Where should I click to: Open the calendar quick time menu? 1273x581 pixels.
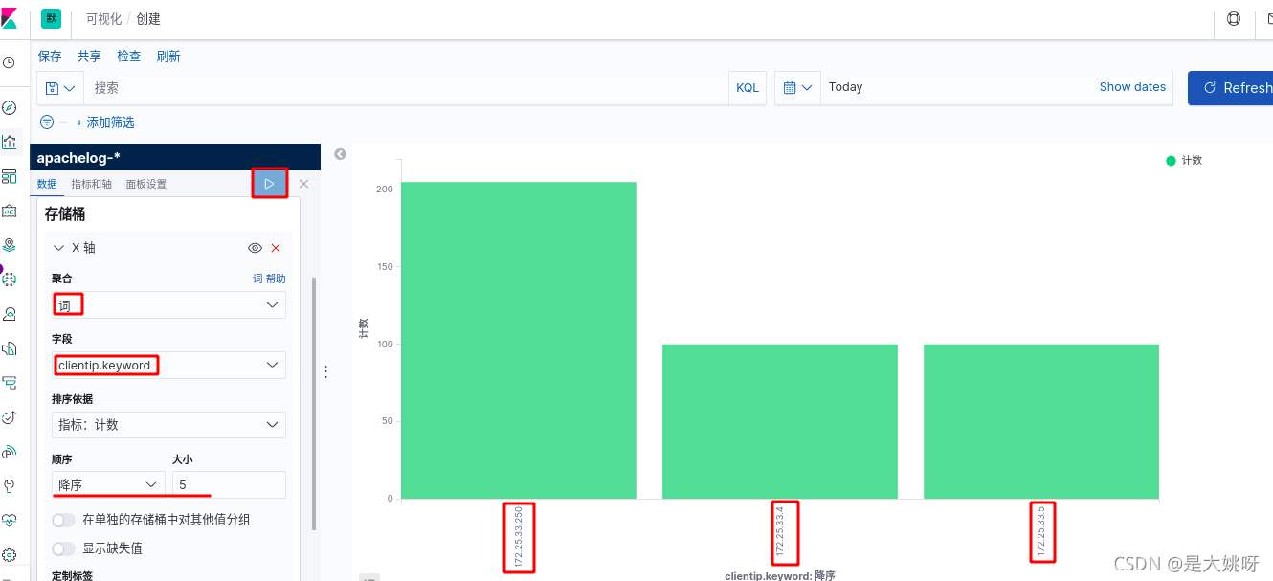[x=797, y=87]
